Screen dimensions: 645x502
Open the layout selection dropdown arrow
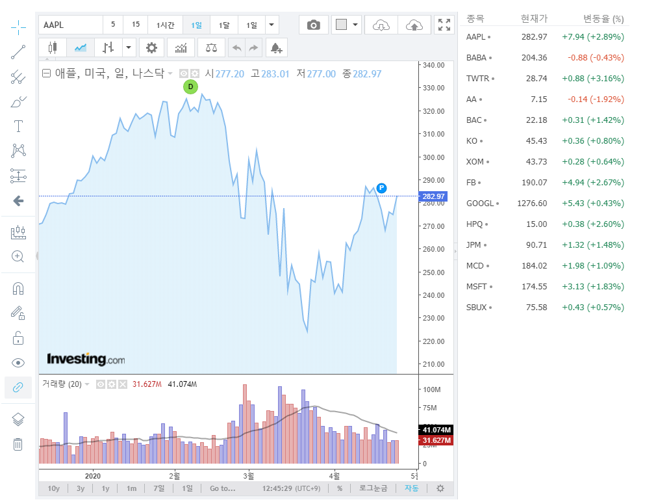[355, 25]
